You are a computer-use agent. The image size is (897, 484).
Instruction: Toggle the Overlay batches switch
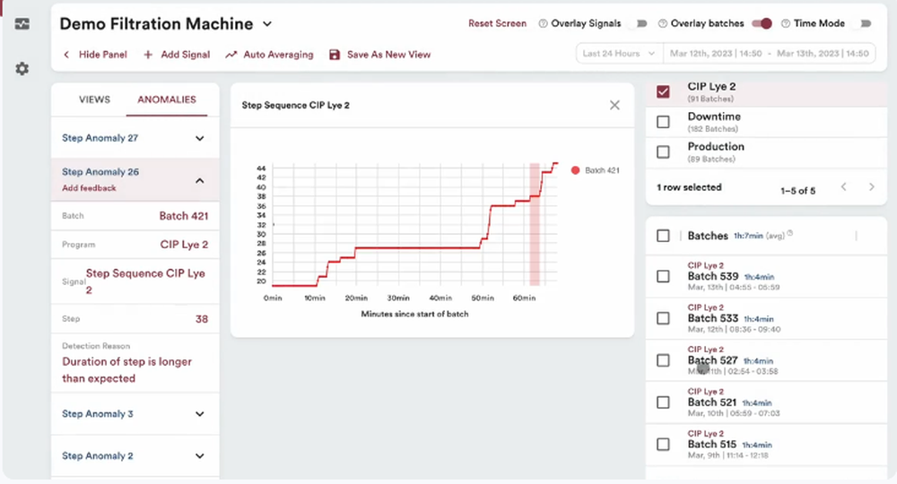click(x=762, y=24)
